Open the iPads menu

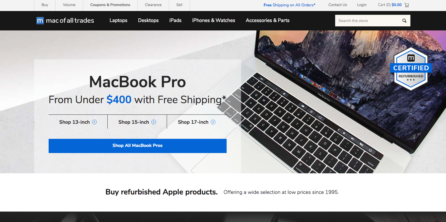(x=175, y=20)
